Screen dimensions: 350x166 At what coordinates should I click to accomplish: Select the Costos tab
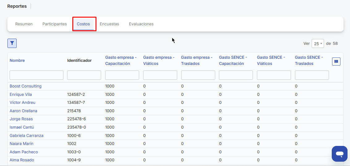(x=83, y=24)
